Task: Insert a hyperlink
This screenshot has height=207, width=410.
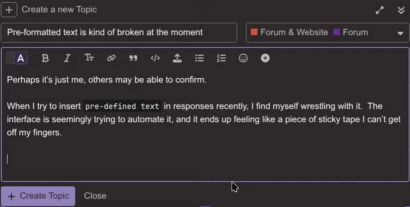Action: click(x=111, y=58)
